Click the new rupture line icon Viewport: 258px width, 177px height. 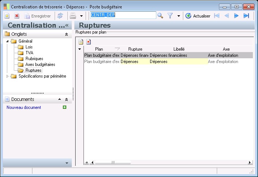point(81,42)
